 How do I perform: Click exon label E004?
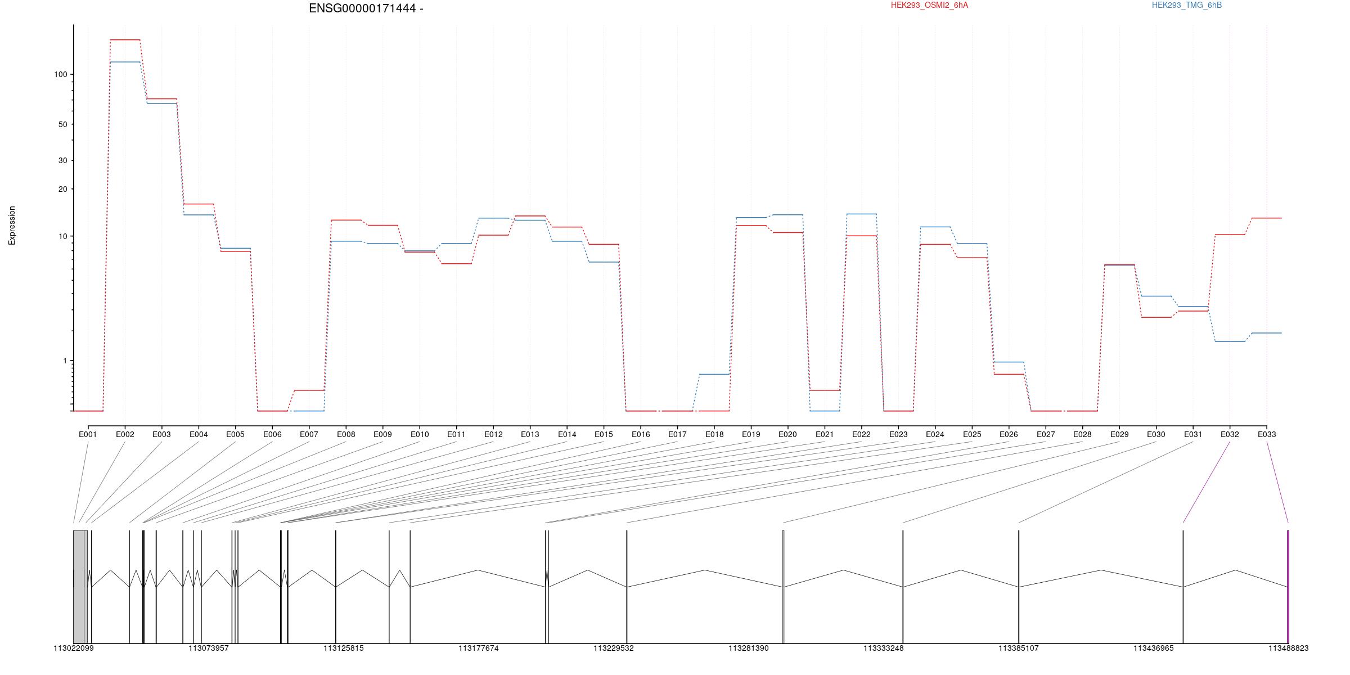point(199,434)
